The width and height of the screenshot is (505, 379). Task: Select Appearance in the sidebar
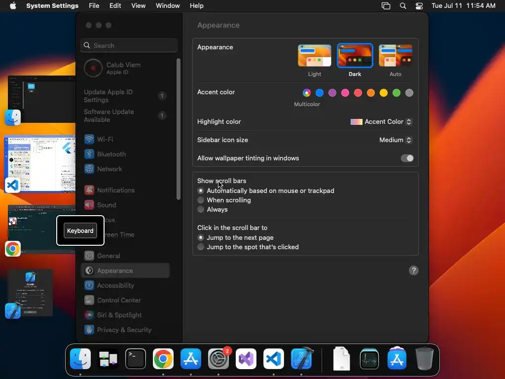click(125, 271)
